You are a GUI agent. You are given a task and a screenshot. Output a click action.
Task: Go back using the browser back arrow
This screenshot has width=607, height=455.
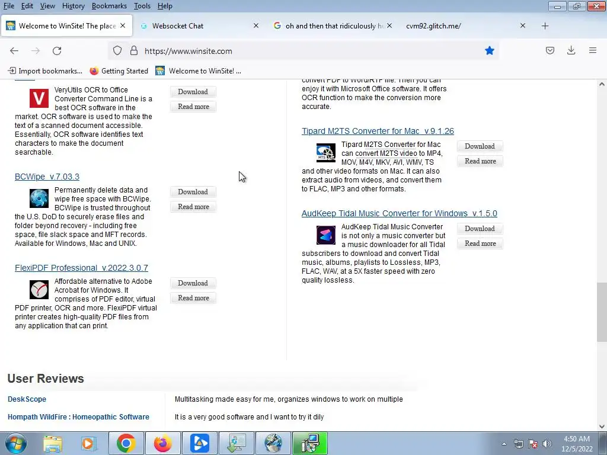tap(14, 51)
